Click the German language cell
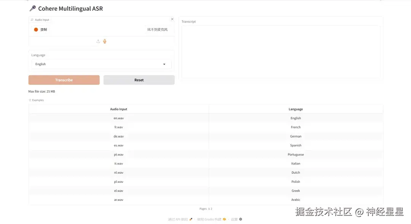 [x=296, y=136]
